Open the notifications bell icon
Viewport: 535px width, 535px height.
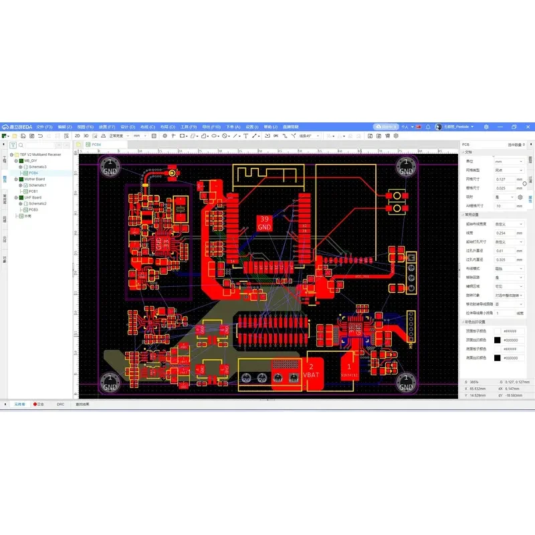(x=428, y=126)
